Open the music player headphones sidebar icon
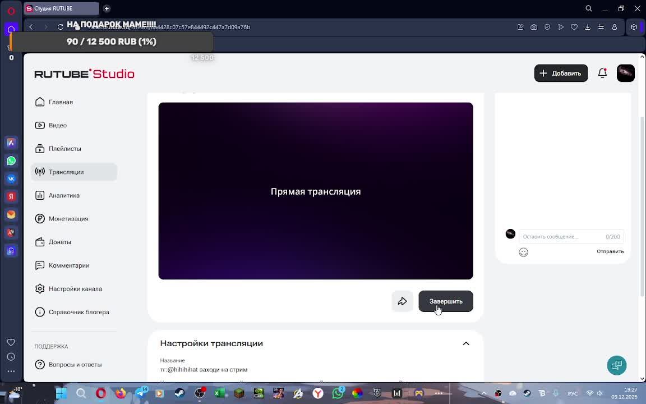The image size is (646, 404). (x=11, y=251)
